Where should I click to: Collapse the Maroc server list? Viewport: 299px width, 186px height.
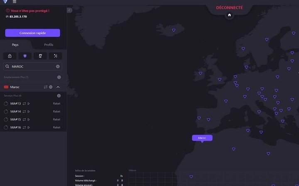pos(58,87)
